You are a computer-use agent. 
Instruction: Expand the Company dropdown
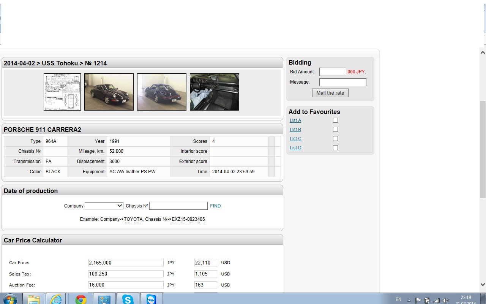(104, 206)
